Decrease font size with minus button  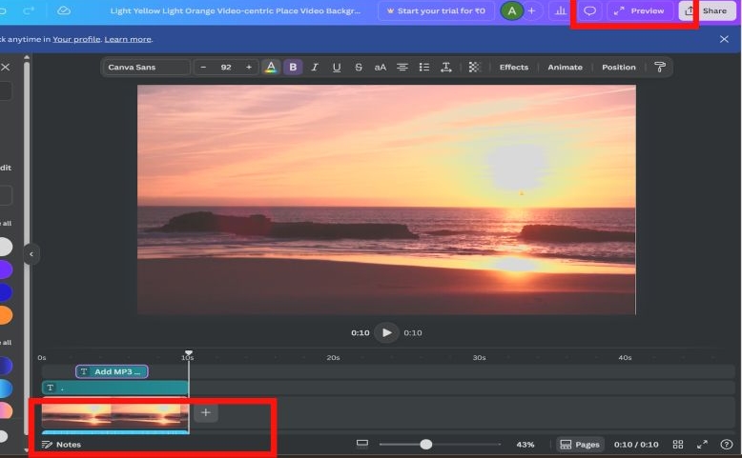point(203,67)
